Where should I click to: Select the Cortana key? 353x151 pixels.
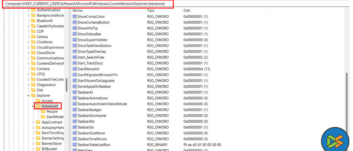pos(43,69)
